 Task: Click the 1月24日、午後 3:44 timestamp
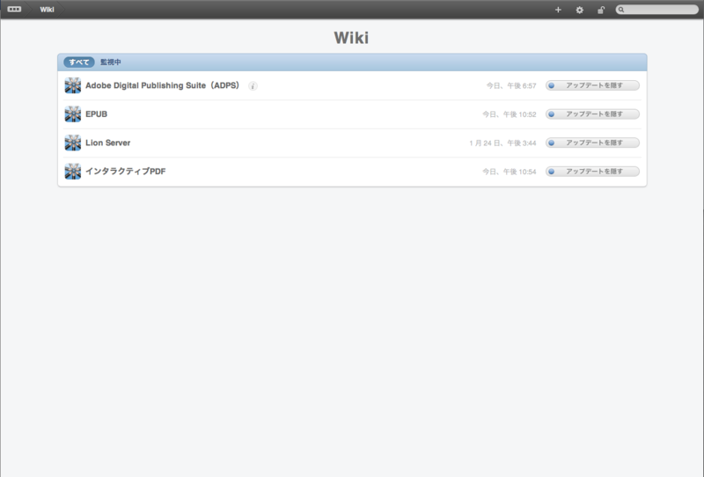[x=502, y=143]
